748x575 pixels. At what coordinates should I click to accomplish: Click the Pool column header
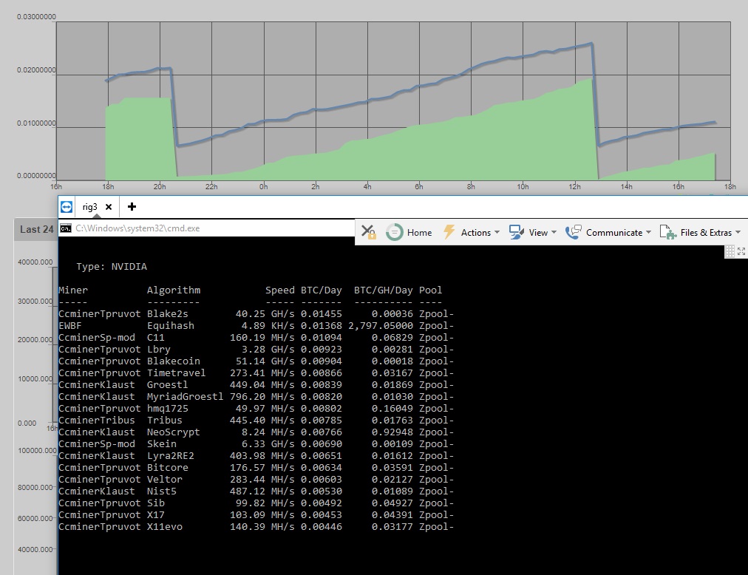430,290
